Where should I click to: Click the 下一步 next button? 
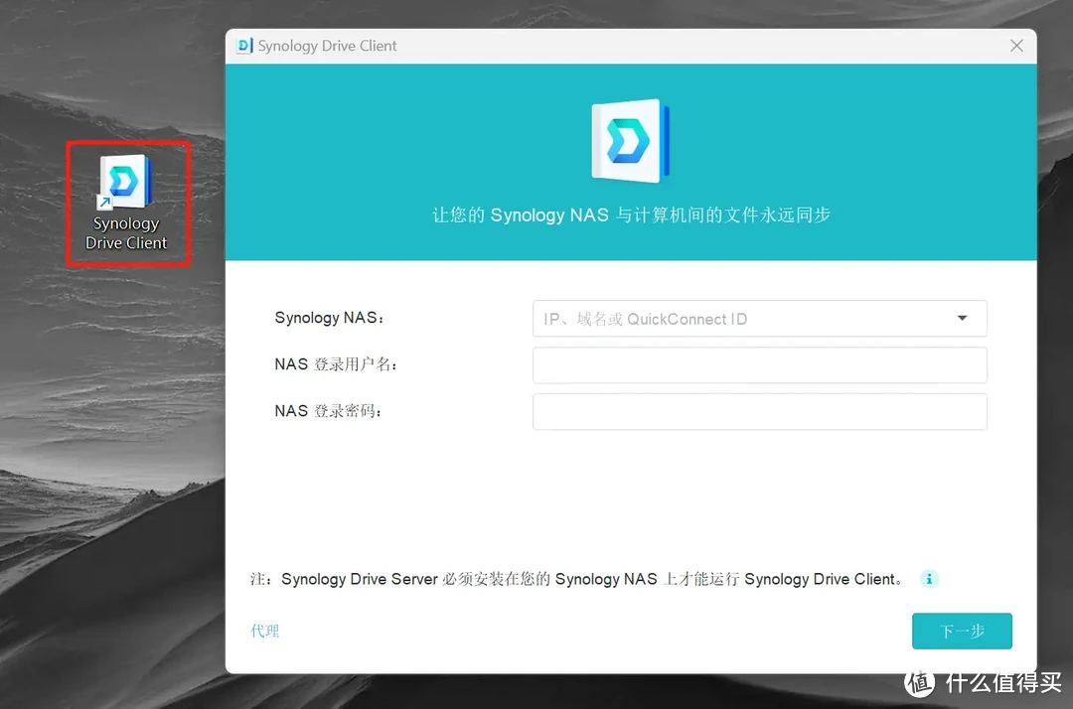click(x=962, y=632)
